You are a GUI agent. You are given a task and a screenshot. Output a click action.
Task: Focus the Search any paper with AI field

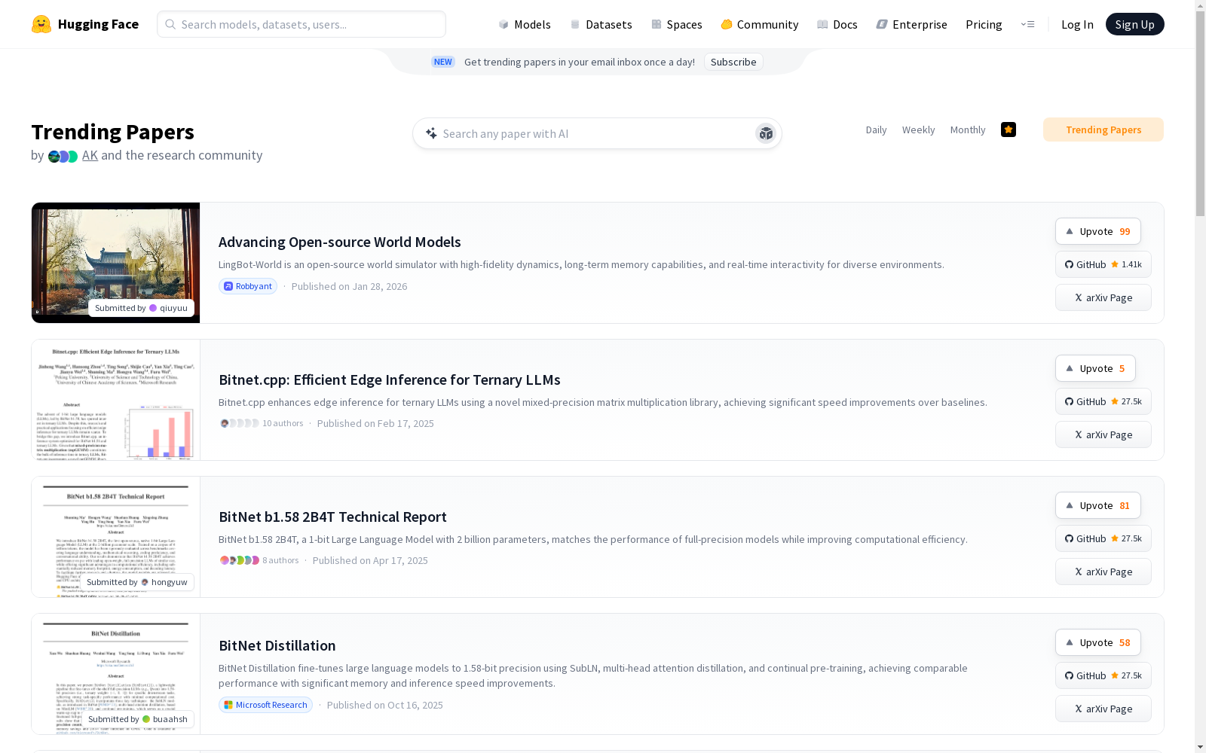[x=595, y=133]
